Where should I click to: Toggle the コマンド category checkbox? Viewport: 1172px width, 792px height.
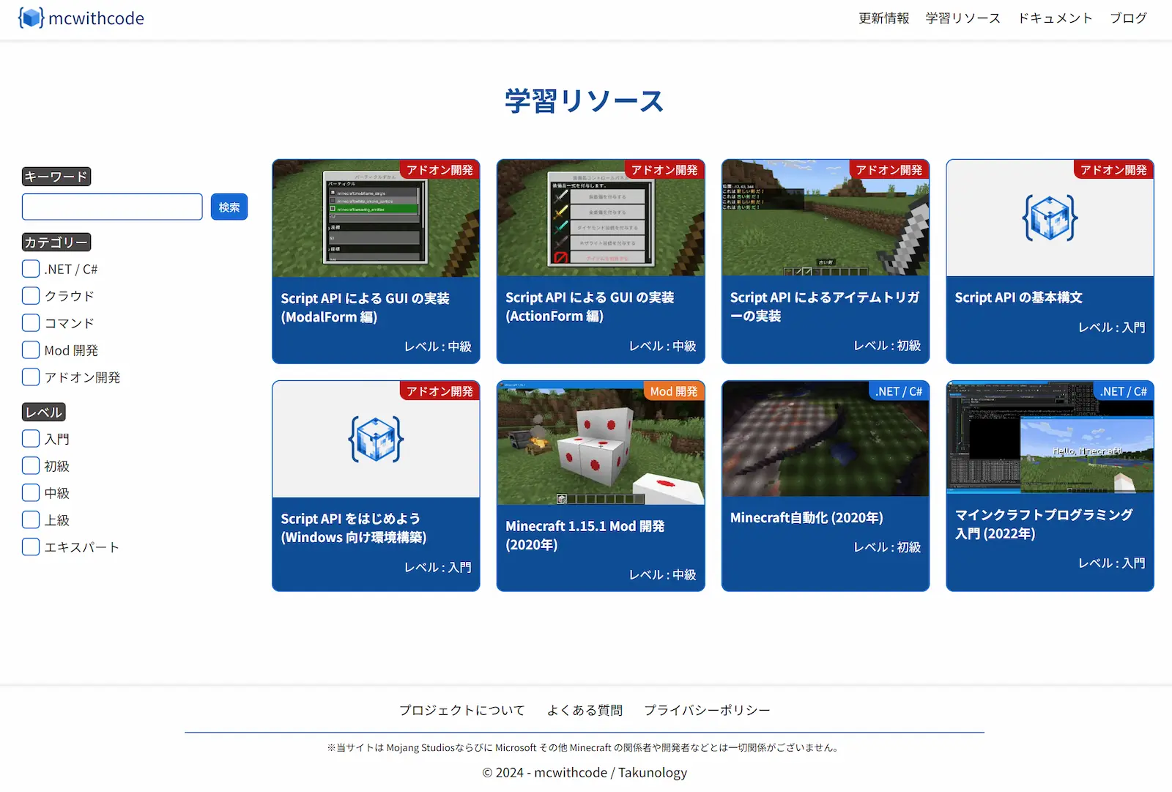(31, 323)
